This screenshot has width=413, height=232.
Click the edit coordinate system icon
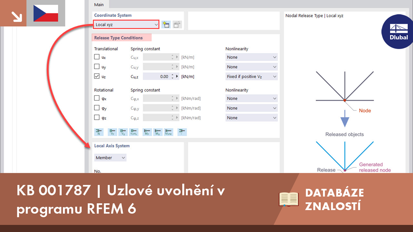[177, 25]
